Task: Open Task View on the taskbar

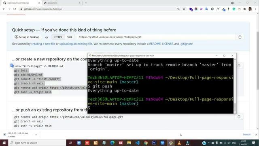Action: pos(70,143)
